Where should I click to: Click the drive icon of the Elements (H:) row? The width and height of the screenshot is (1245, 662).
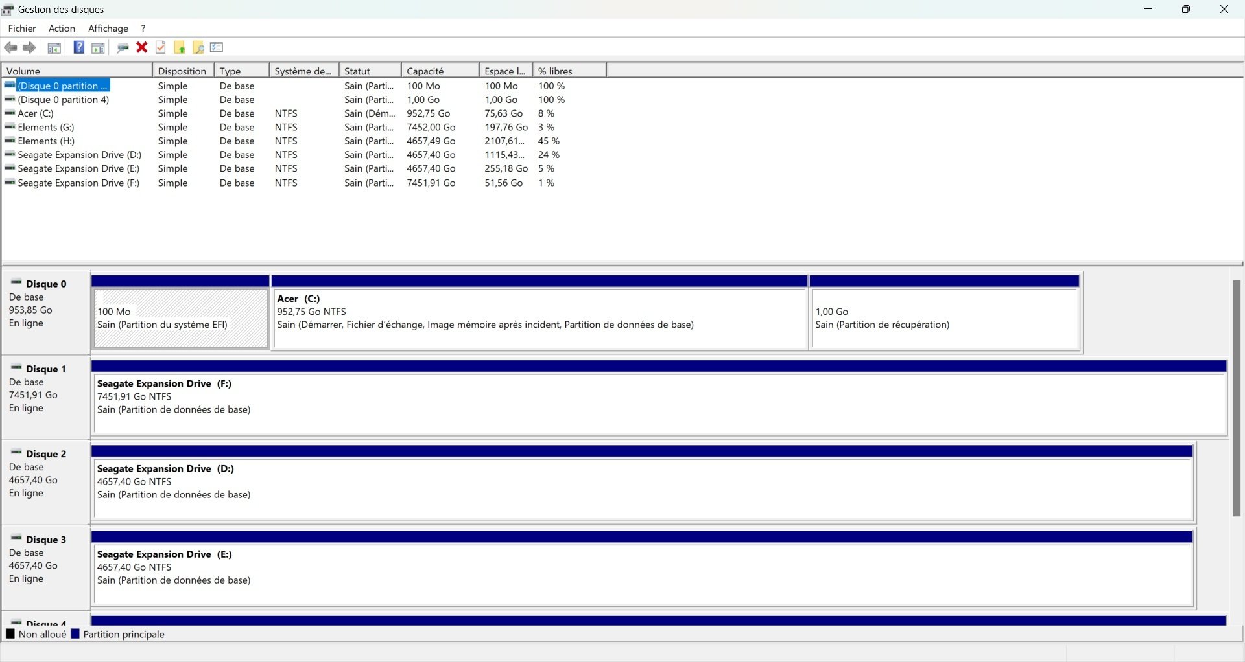tap(10, 141)
